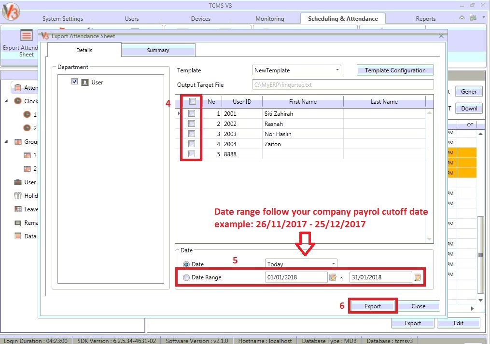Click the Clocking schedule clock icon

pyautogui.click(x=18, y=101)
